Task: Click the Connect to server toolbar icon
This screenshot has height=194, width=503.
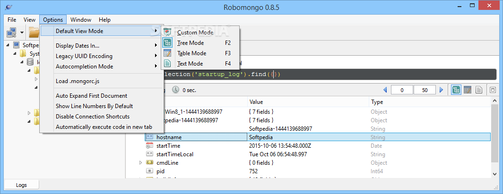Action: tap(12, 32)
